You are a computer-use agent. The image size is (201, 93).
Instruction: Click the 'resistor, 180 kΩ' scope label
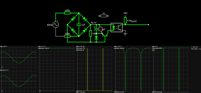119,48
